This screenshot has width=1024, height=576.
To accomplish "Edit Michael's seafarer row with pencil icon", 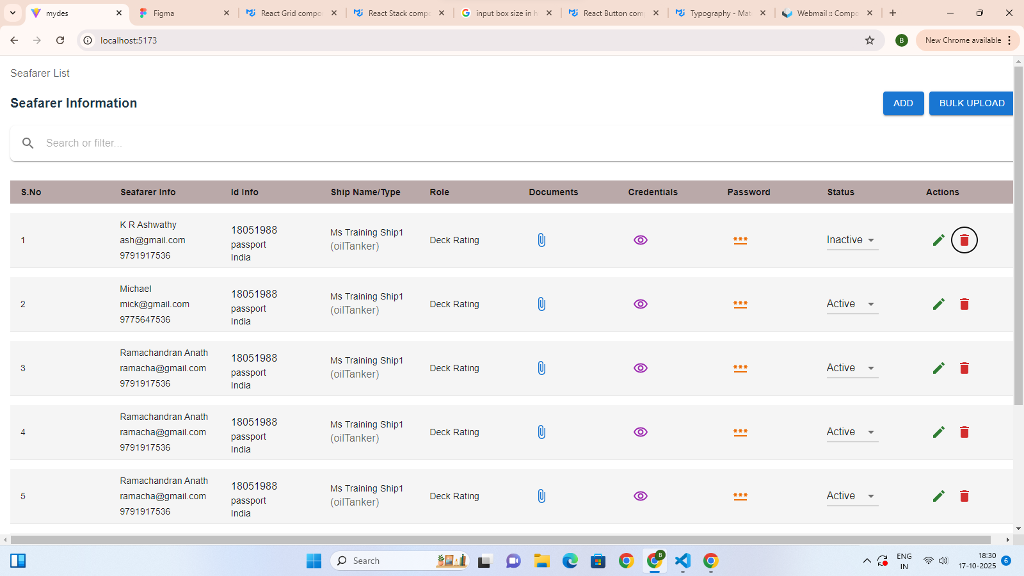I will 938,304.
